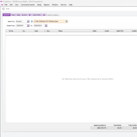Sort by the Credit column header
The width and height of the screenshot is (137, 137).
(x=110, y=31)
